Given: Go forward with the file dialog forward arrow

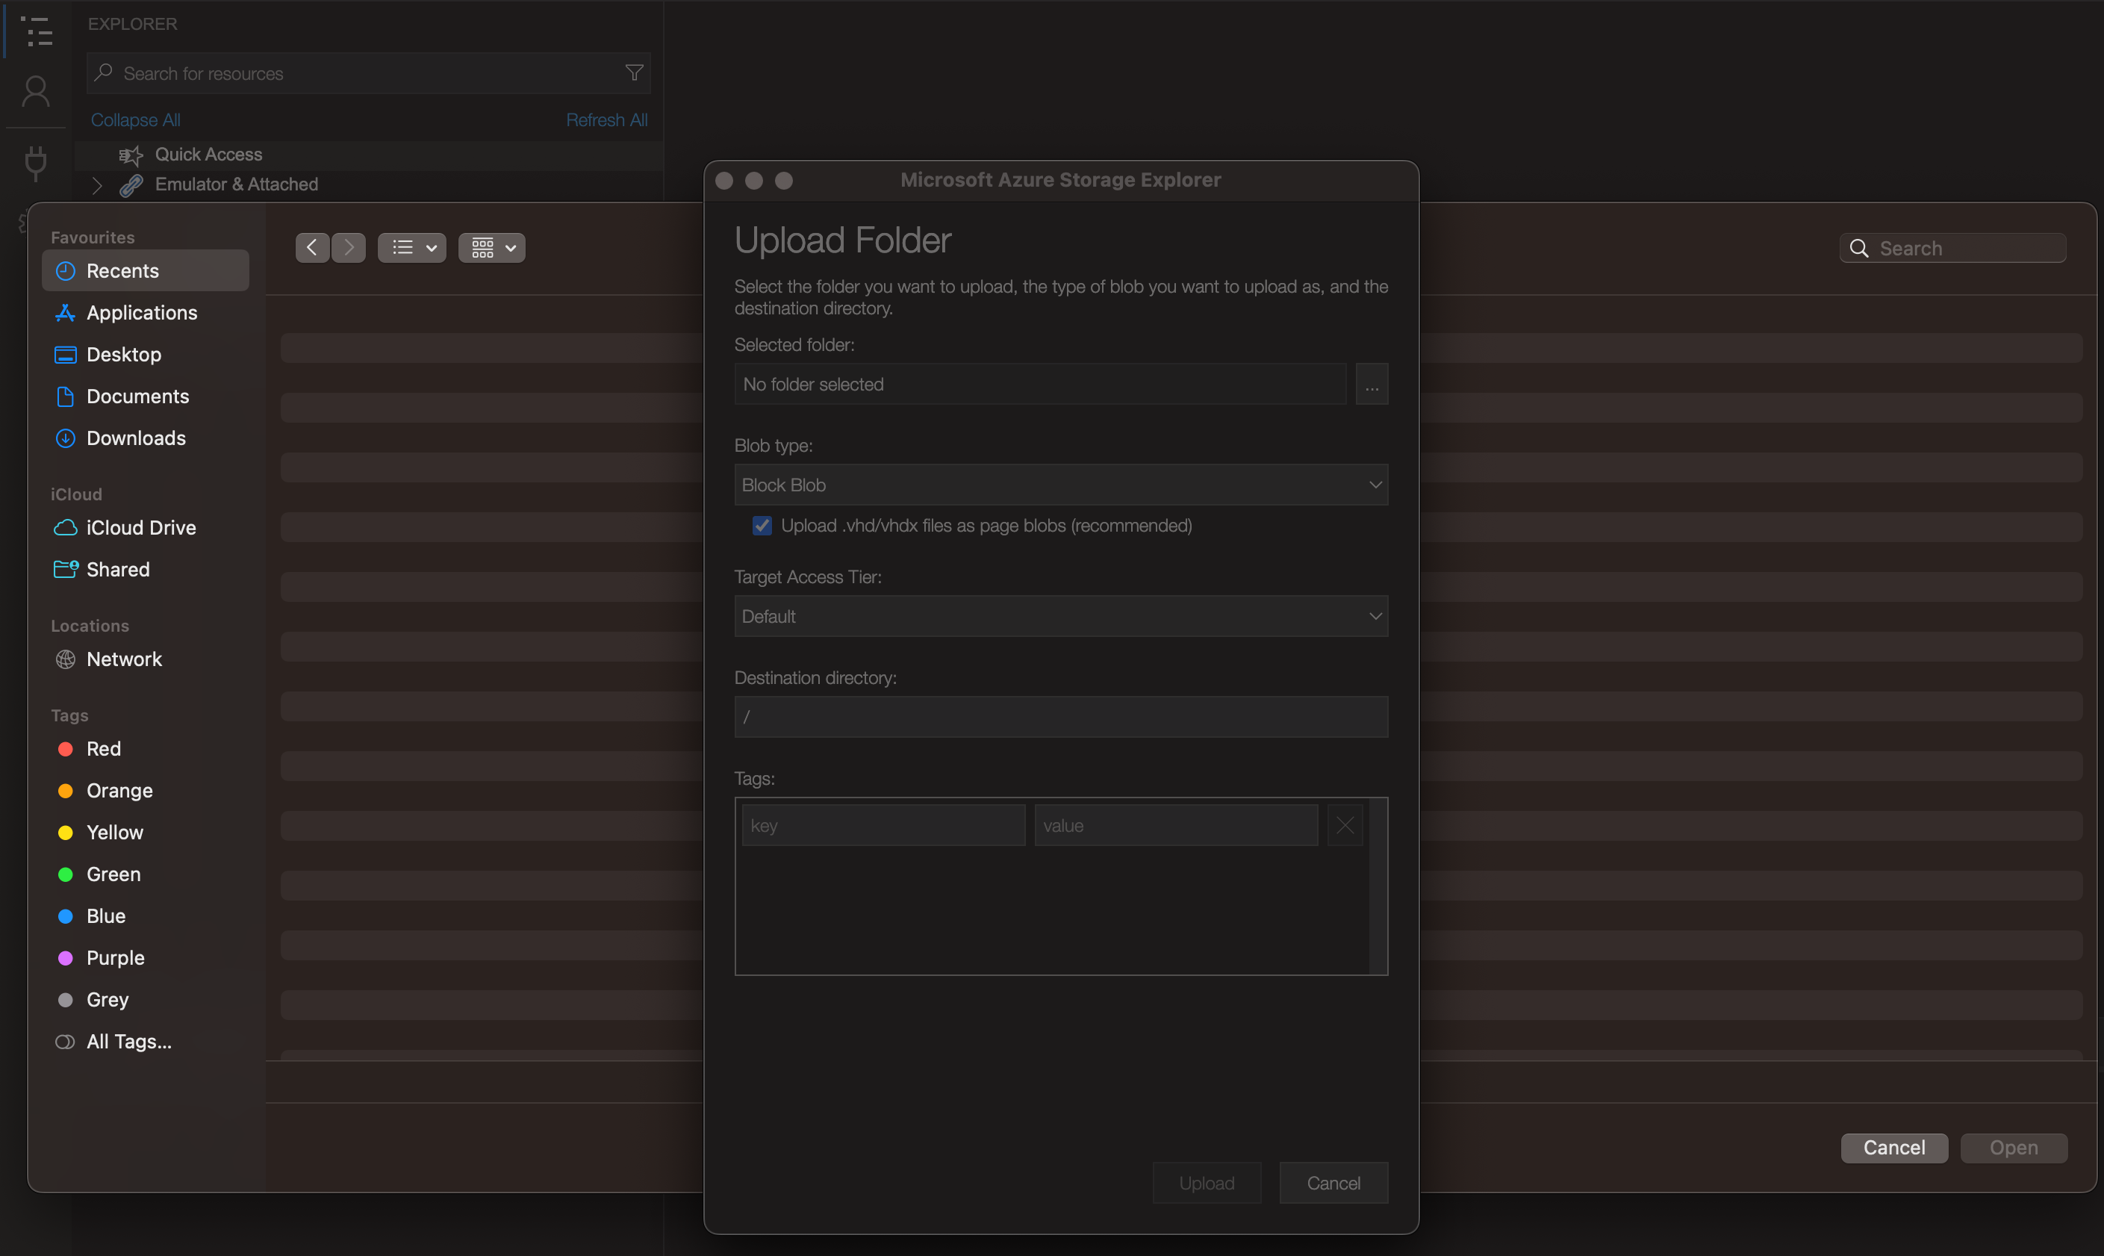Looking at the screenshot, I should pos(349,247).
